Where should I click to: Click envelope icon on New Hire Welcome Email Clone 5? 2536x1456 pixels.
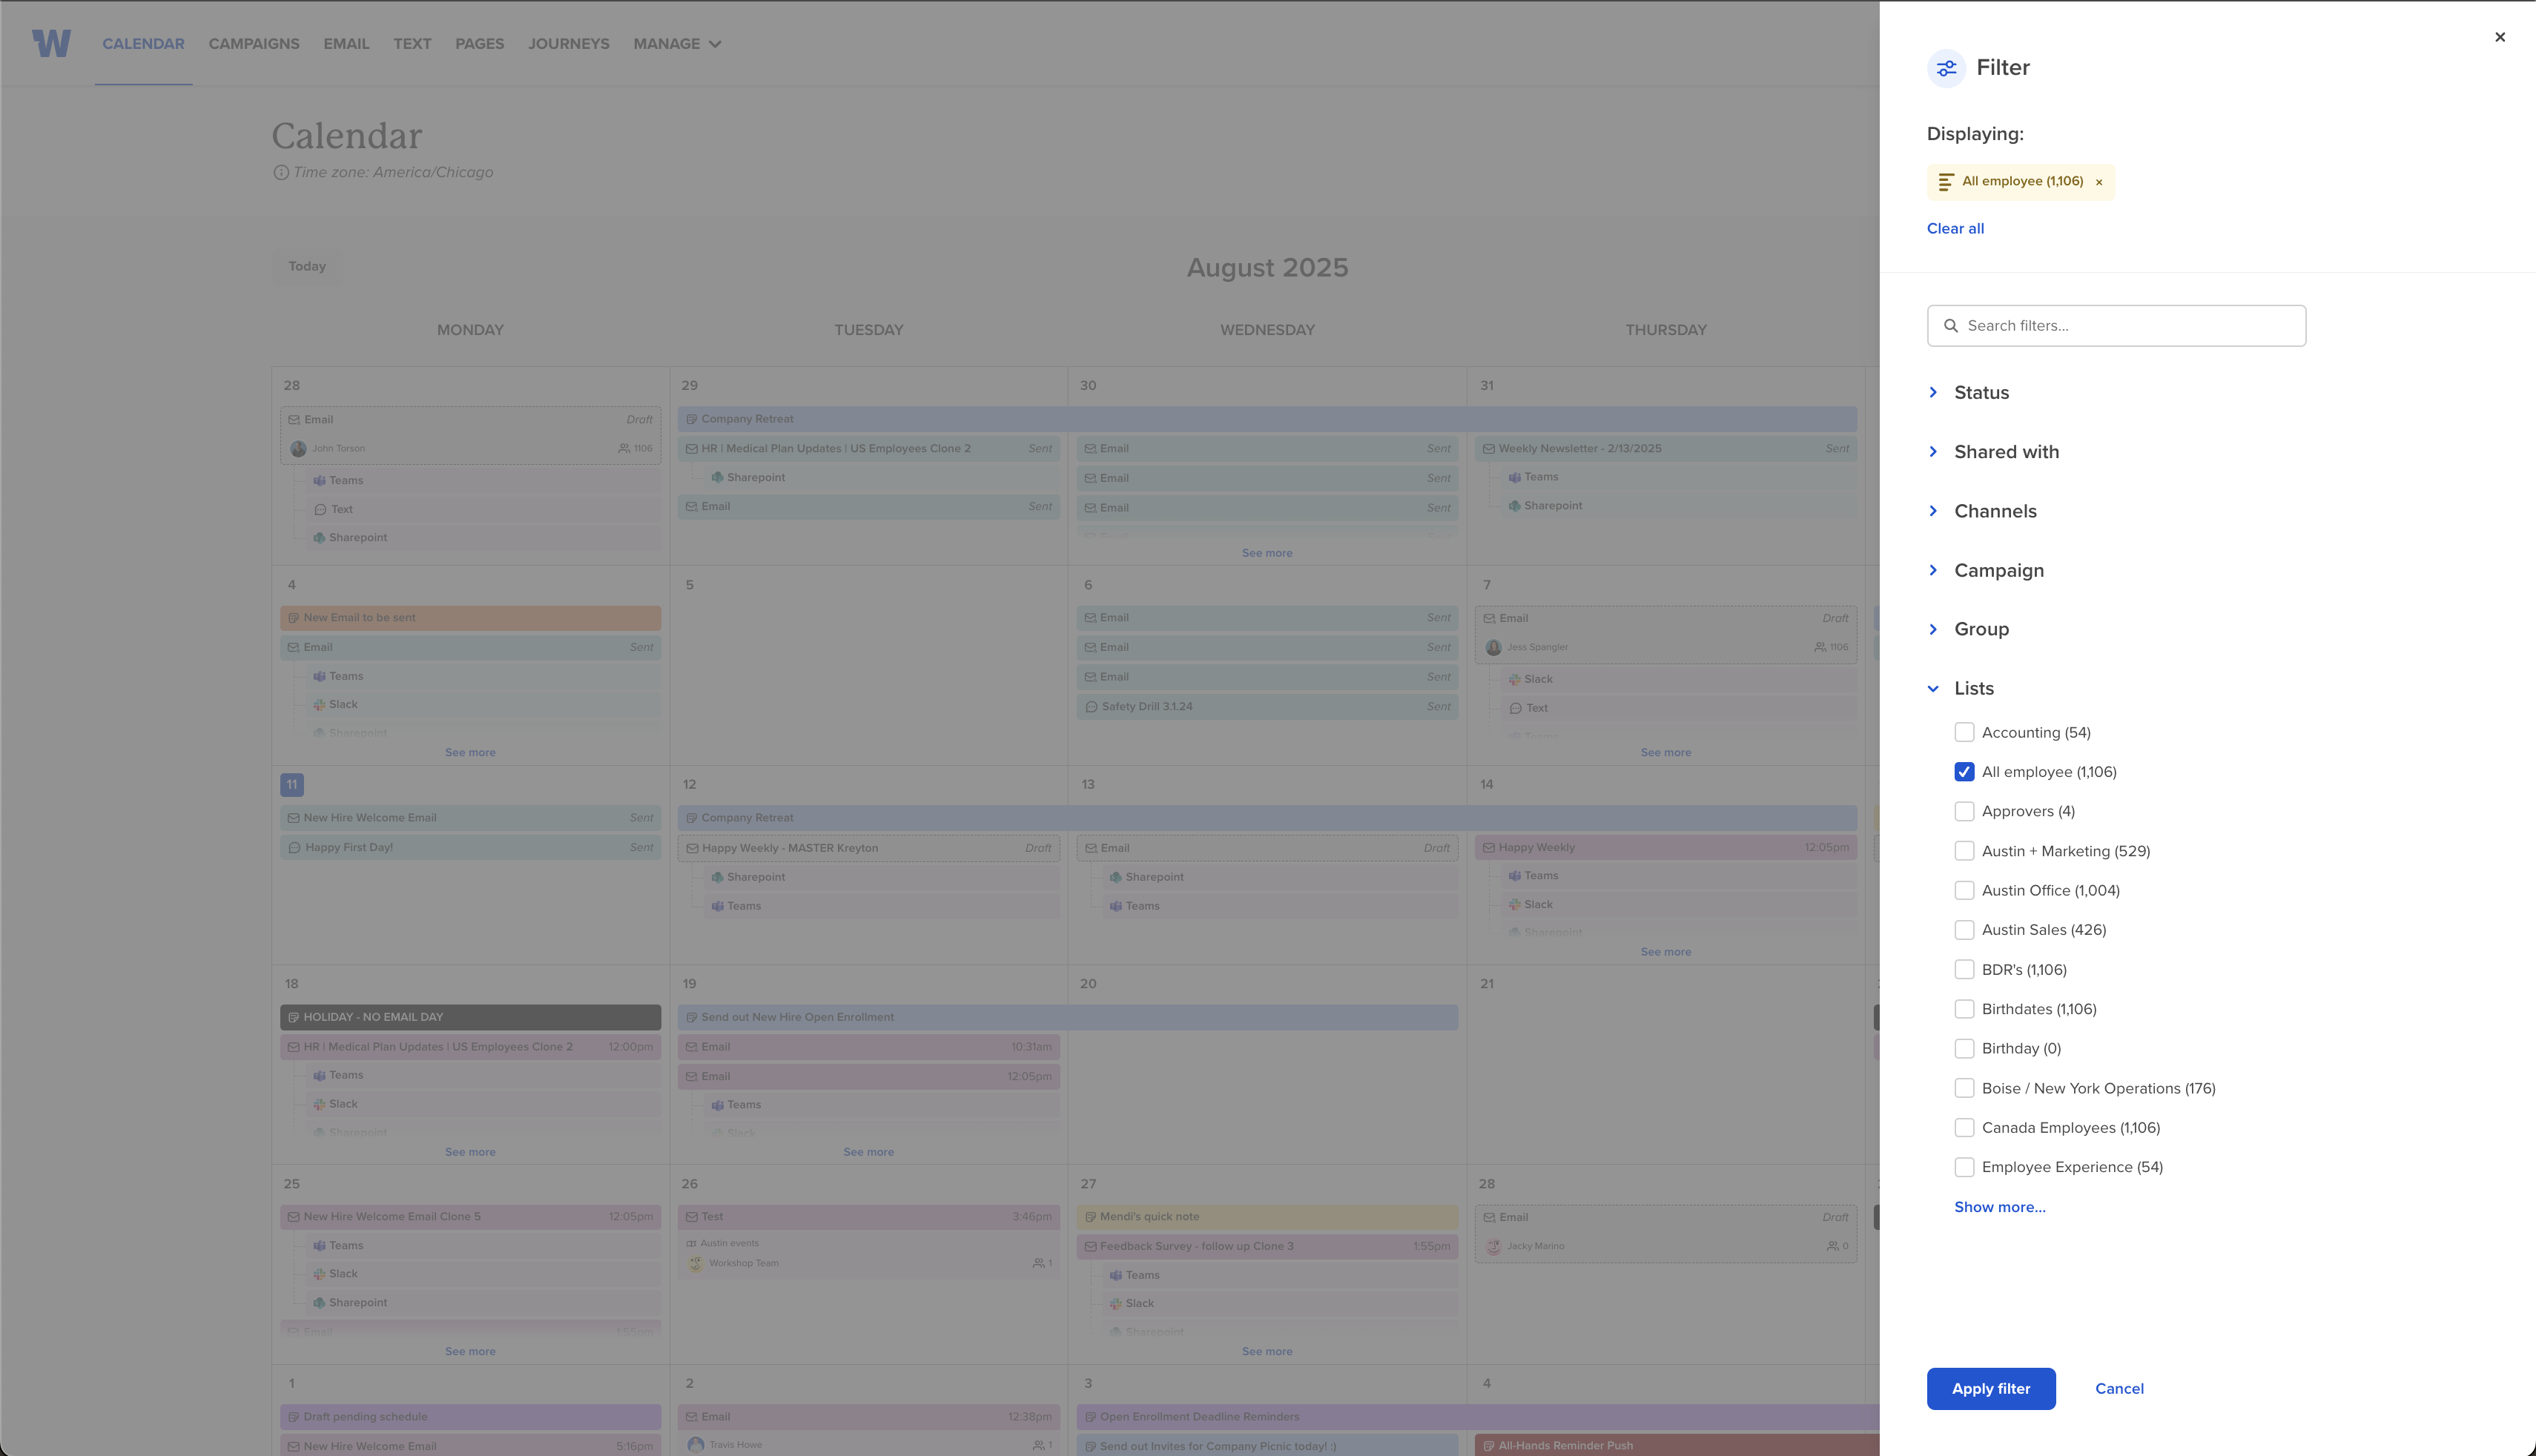[x=293, y=1217]
